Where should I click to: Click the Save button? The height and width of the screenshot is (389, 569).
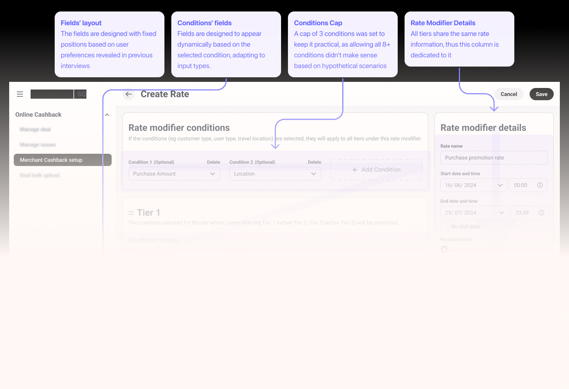coord(541,94)
